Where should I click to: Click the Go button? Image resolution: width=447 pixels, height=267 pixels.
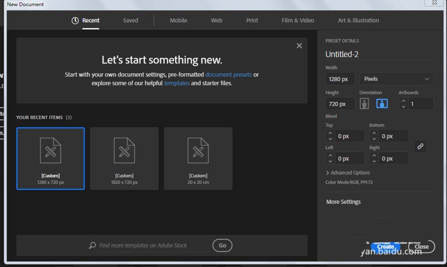pyautogui.click(x=222, y=246)
